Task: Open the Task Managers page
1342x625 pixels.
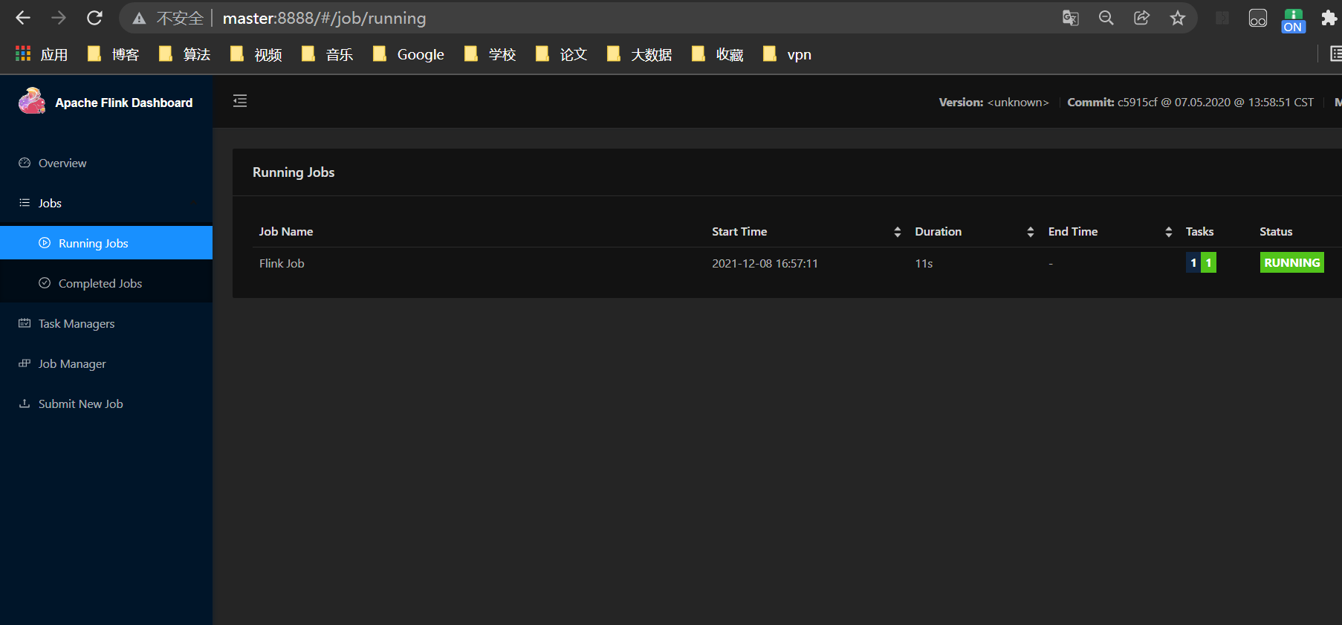Action: coord(106,323)
